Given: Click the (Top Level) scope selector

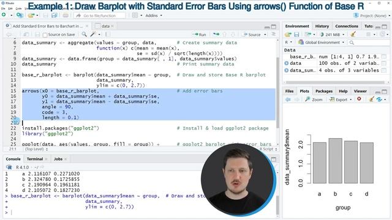Looking at the screenshot, I should (x=36, y=149).
